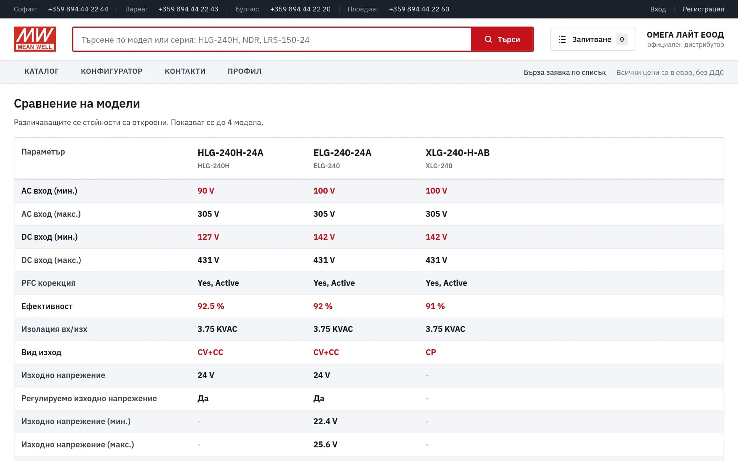
Task: Click the Регистрация link
Action: pyautogui.click(x=703, y=9)
